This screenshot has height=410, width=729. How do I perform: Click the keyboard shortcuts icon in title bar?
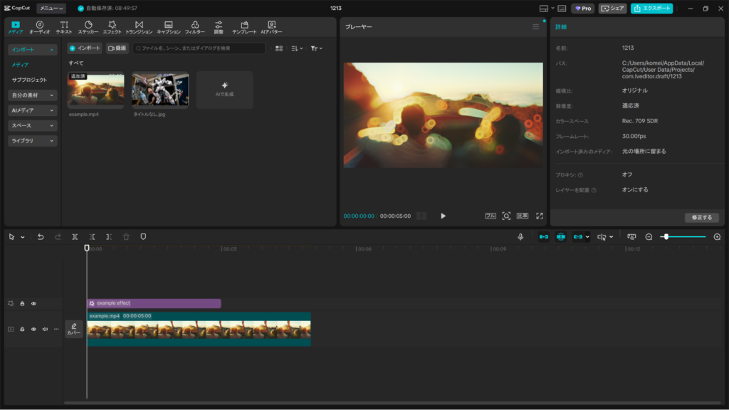click(562, 9)
